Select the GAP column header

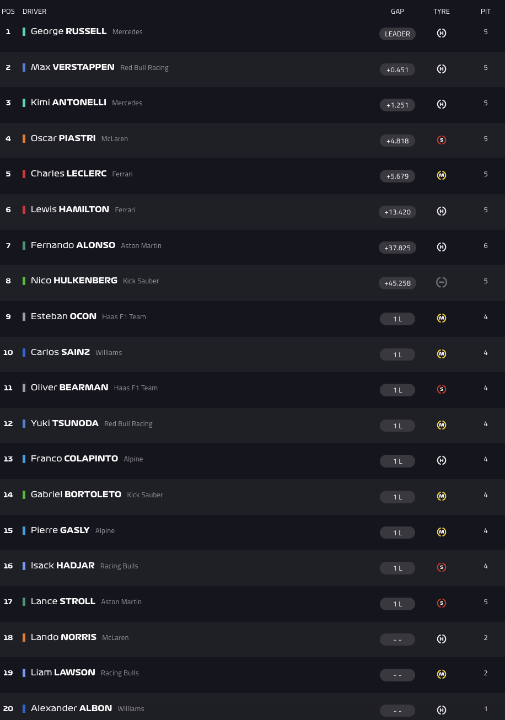[397, 11]
